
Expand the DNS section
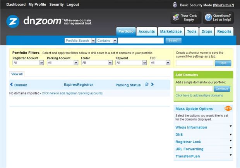click(203, 134)
